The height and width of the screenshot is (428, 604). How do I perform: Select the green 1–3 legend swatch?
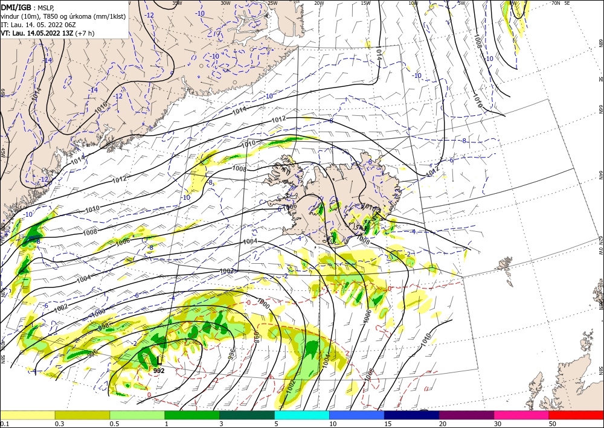(192, 415)
